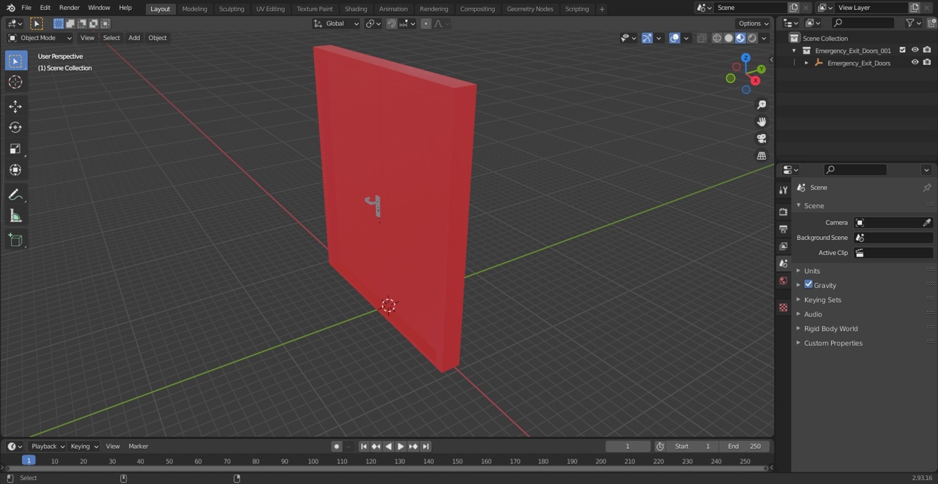The height and width of the screenshot is (484, 938).
Task: Click the current frame number field
Action: 628,446
